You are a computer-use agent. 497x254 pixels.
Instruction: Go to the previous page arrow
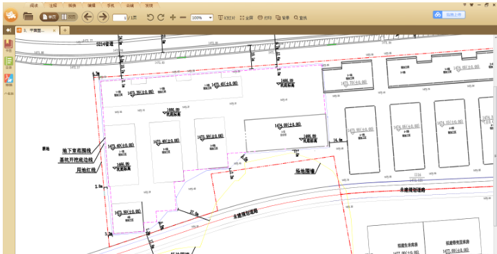(87, 17)
